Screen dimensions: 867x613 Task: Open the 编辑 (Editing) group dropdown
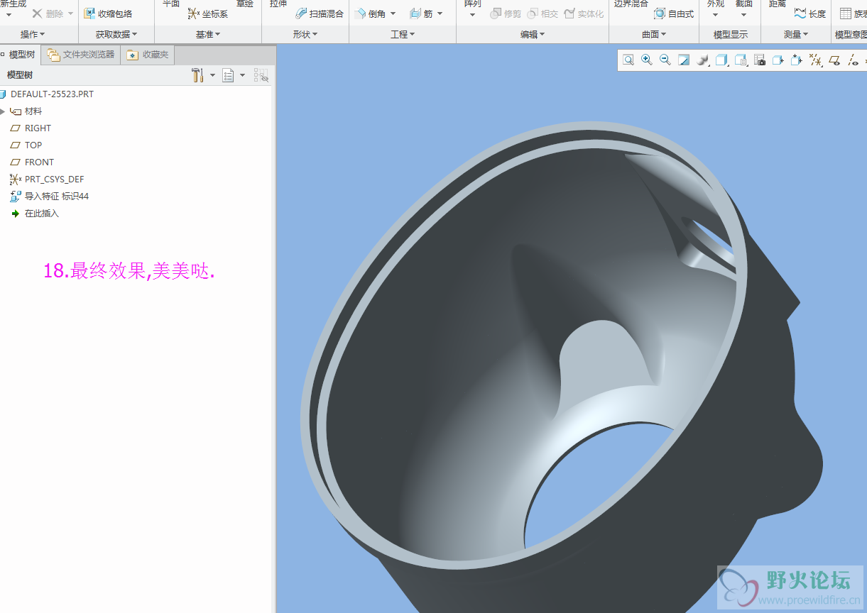(533, 34)
